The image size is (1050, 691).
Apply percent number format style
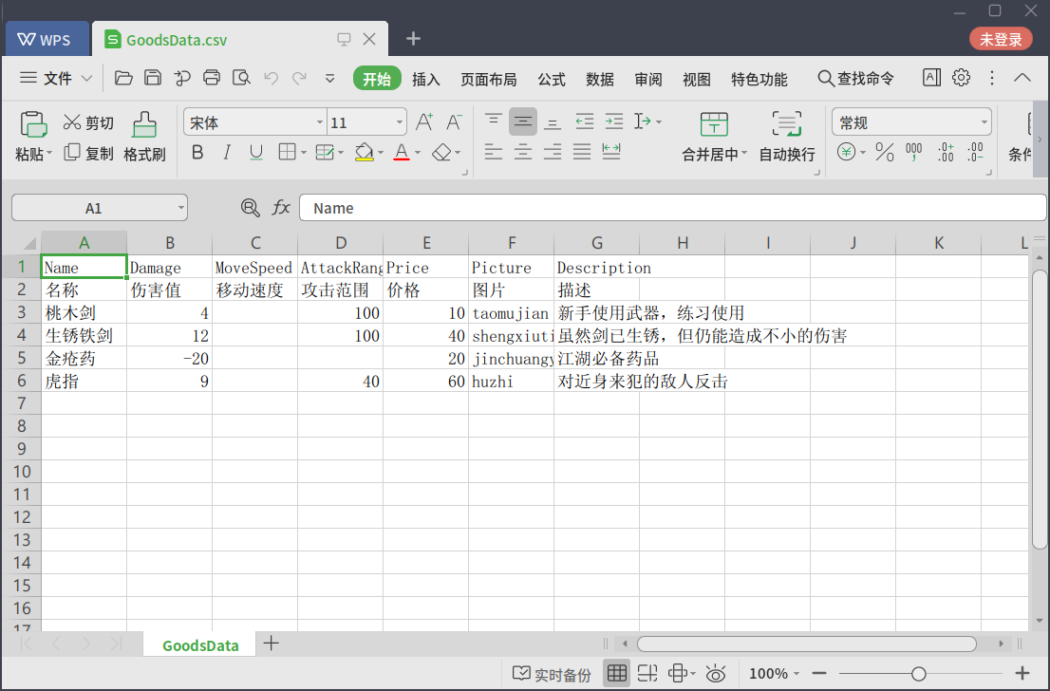(885, 152)
